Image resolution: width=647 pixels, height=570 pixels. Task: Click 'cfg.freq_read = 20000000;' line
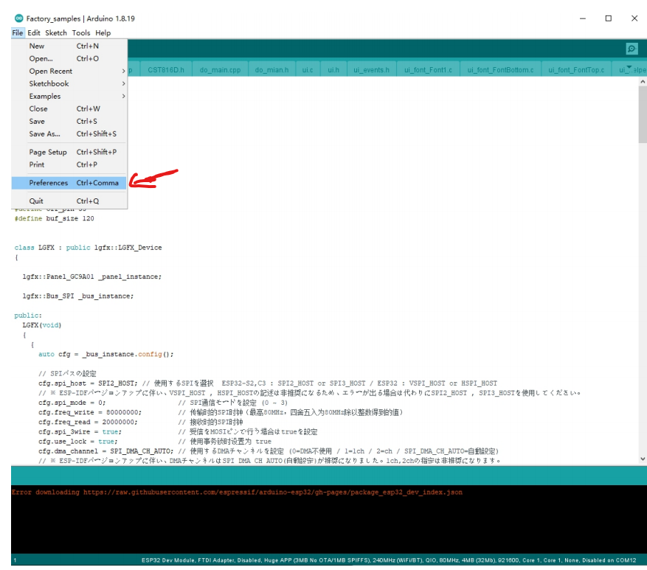[88, 422]
